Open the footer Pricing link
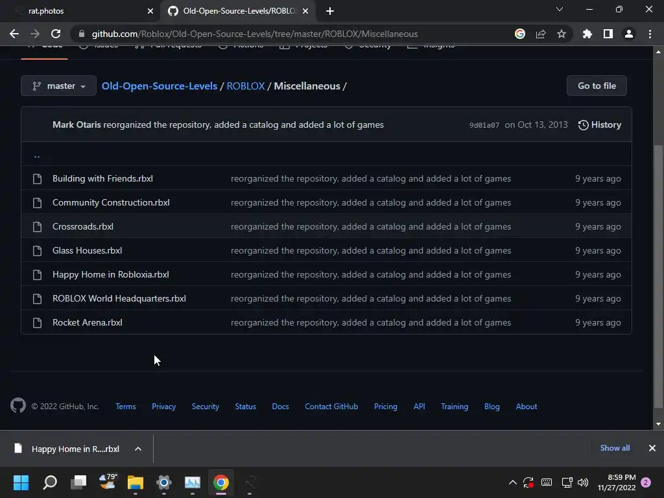 pyautogui.click(x=385, y=407)
